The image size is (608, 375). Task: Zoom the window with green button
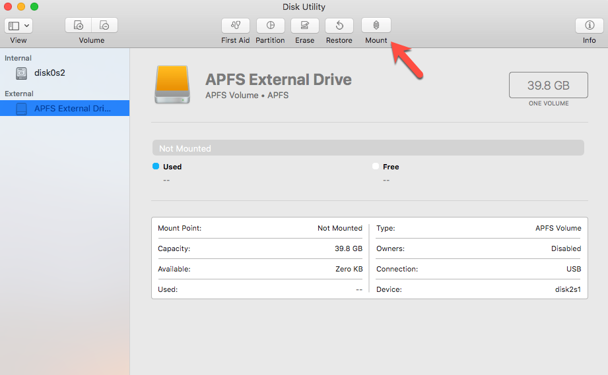(34, 7)
